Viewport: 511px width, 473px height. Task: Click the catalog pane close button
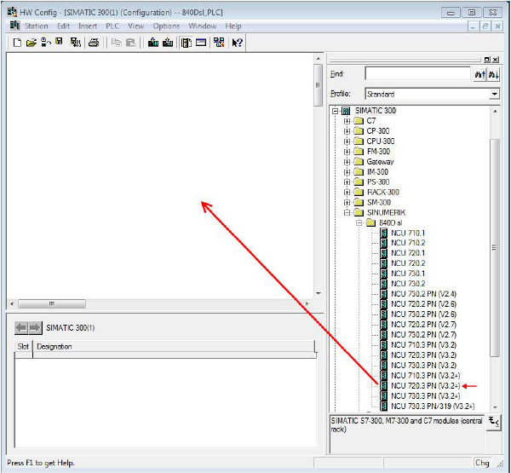click(496, 60)
